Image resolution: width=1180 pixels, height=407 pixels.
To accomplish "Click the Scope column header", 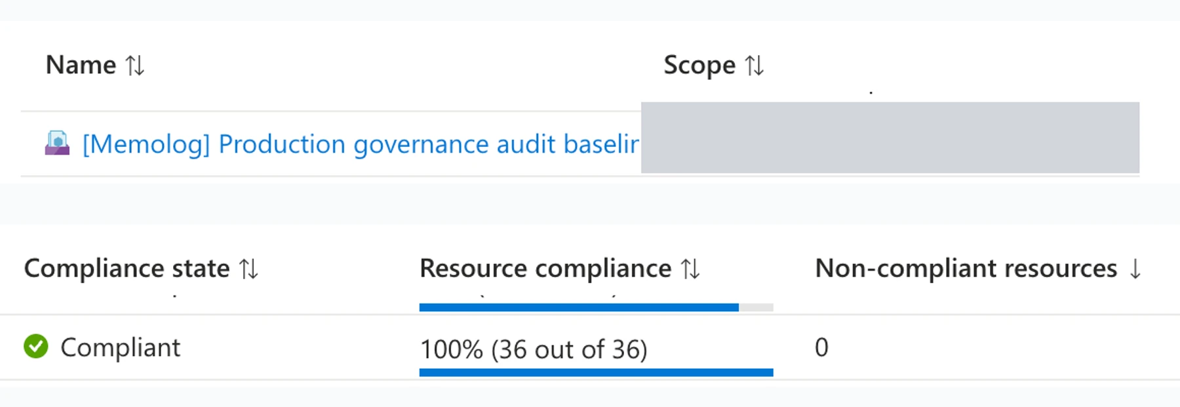I will (699, 66).
